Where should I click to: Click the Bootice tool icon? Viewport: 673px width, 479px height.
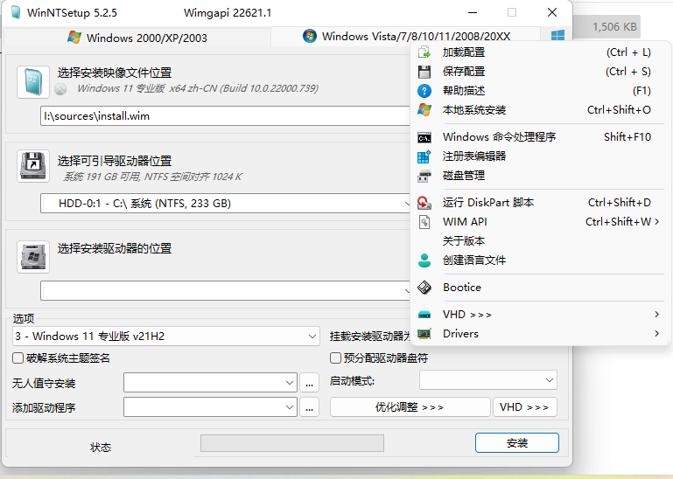(424, 288)
